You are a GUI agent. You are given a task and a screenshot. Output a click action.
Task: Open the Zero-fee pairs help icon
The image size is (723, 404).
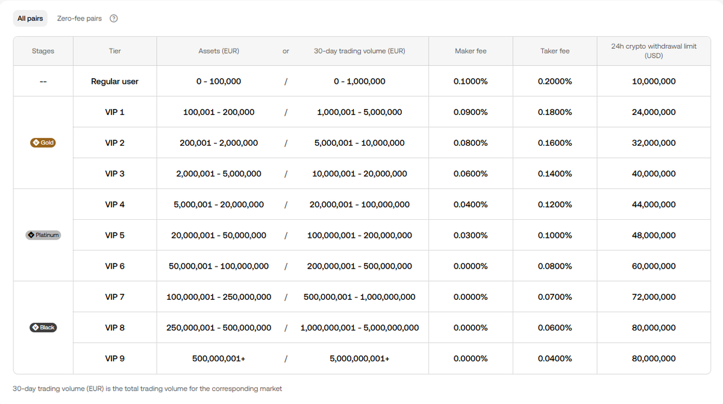pos(114,19)
